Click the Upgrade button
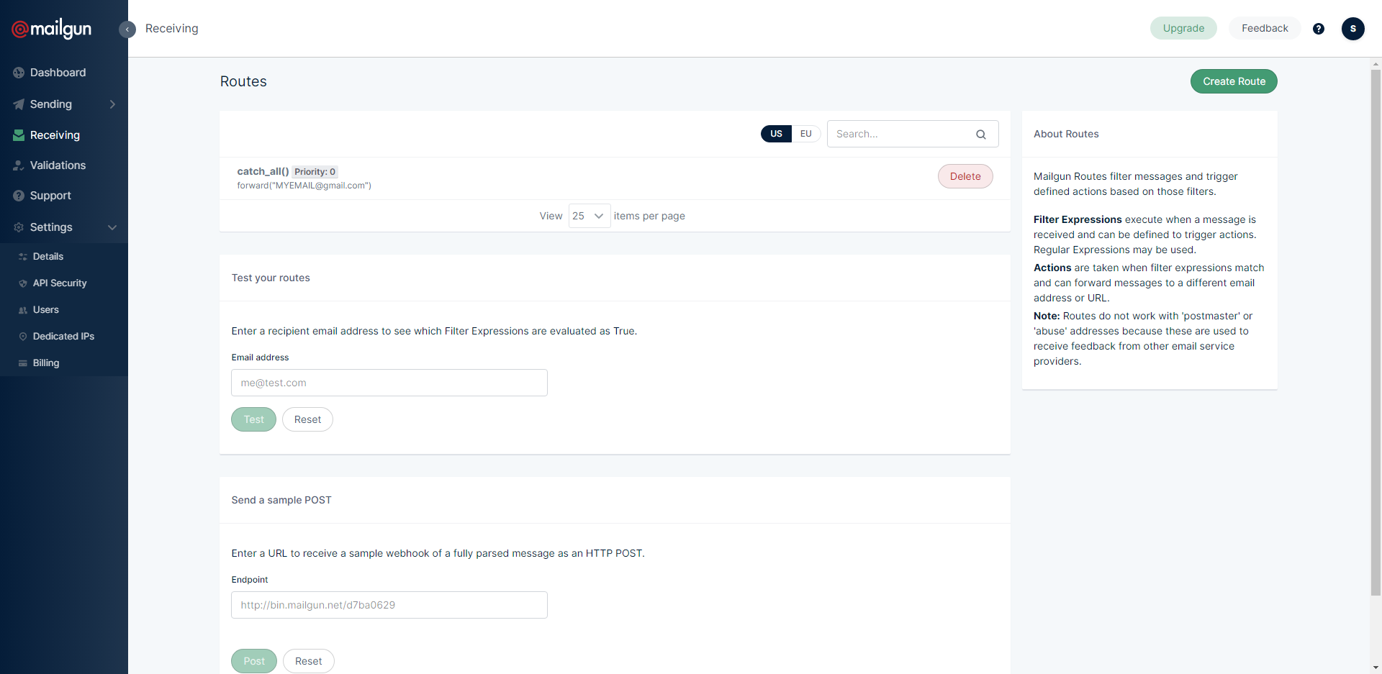 [1183, 28]
